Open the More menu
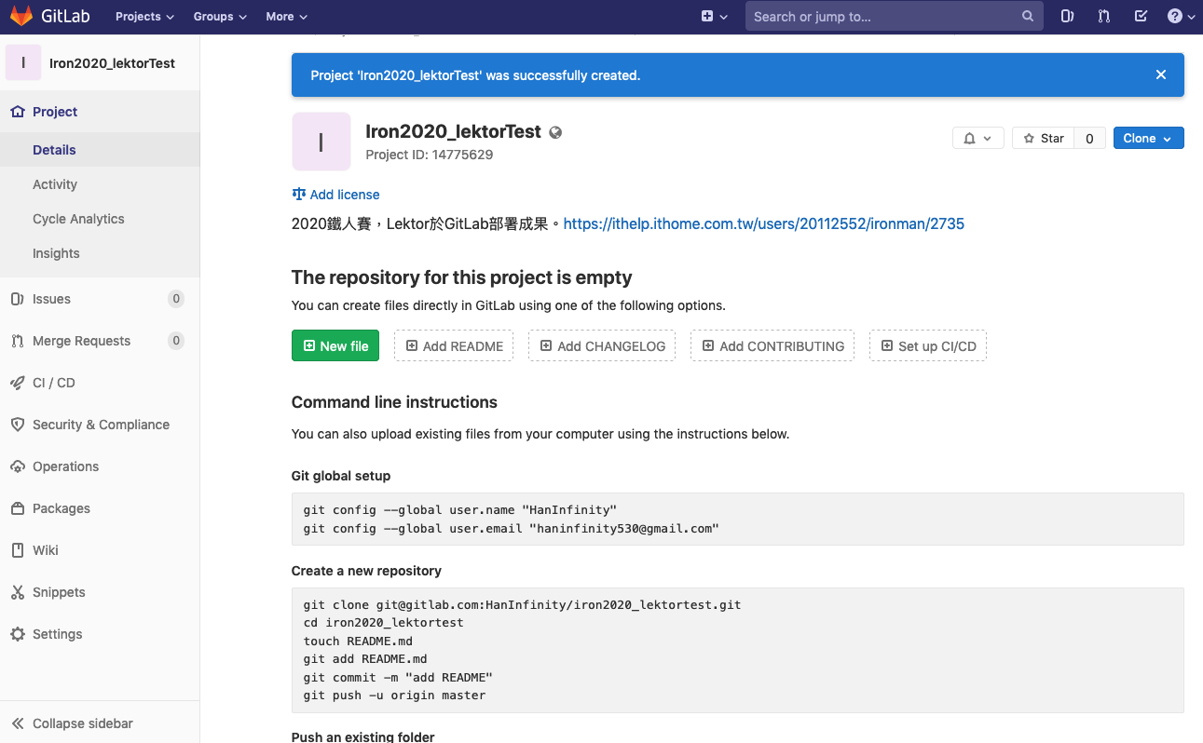 click(x=285, y=16)
